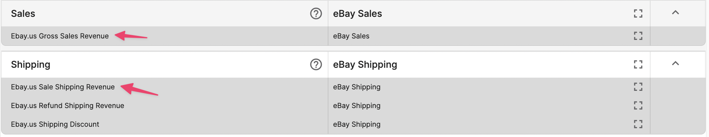Expand the eBay Shipping header mapping icon
Image resolution: width=709 pixels, height=137 pixels.
638,64
